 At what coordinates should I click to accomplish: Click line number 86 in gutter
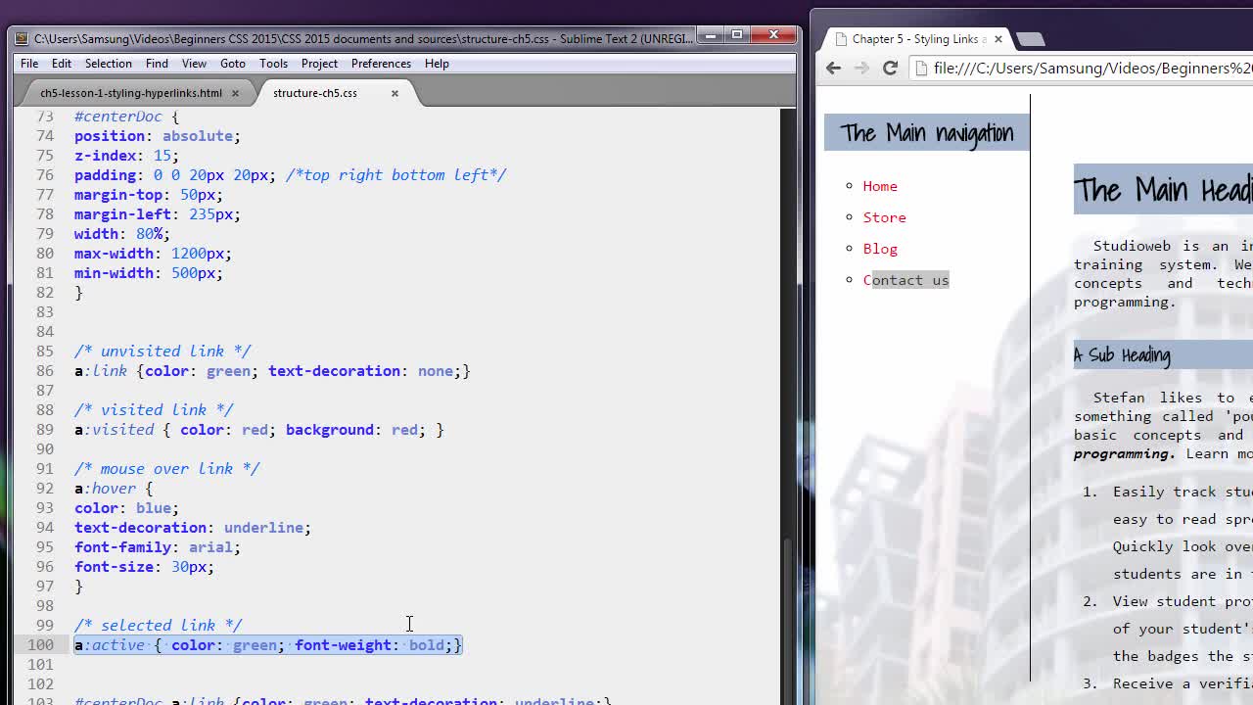[x=45, y=371]
